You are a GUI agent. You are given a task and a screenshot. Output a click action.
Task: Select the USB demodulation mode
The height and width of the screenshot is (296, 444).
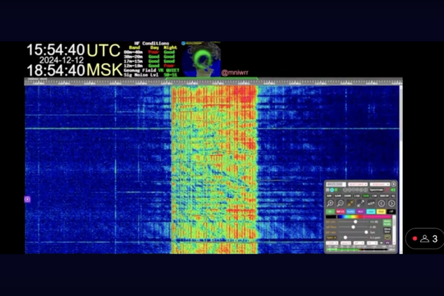[x=366, y=195]
